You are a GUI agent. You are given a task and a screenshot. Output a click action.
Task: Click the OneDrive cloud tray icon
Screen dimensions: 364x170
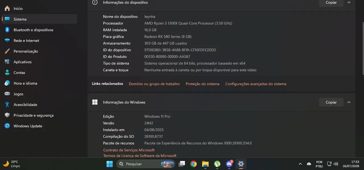pyautogui.click(x=309, y=164)
